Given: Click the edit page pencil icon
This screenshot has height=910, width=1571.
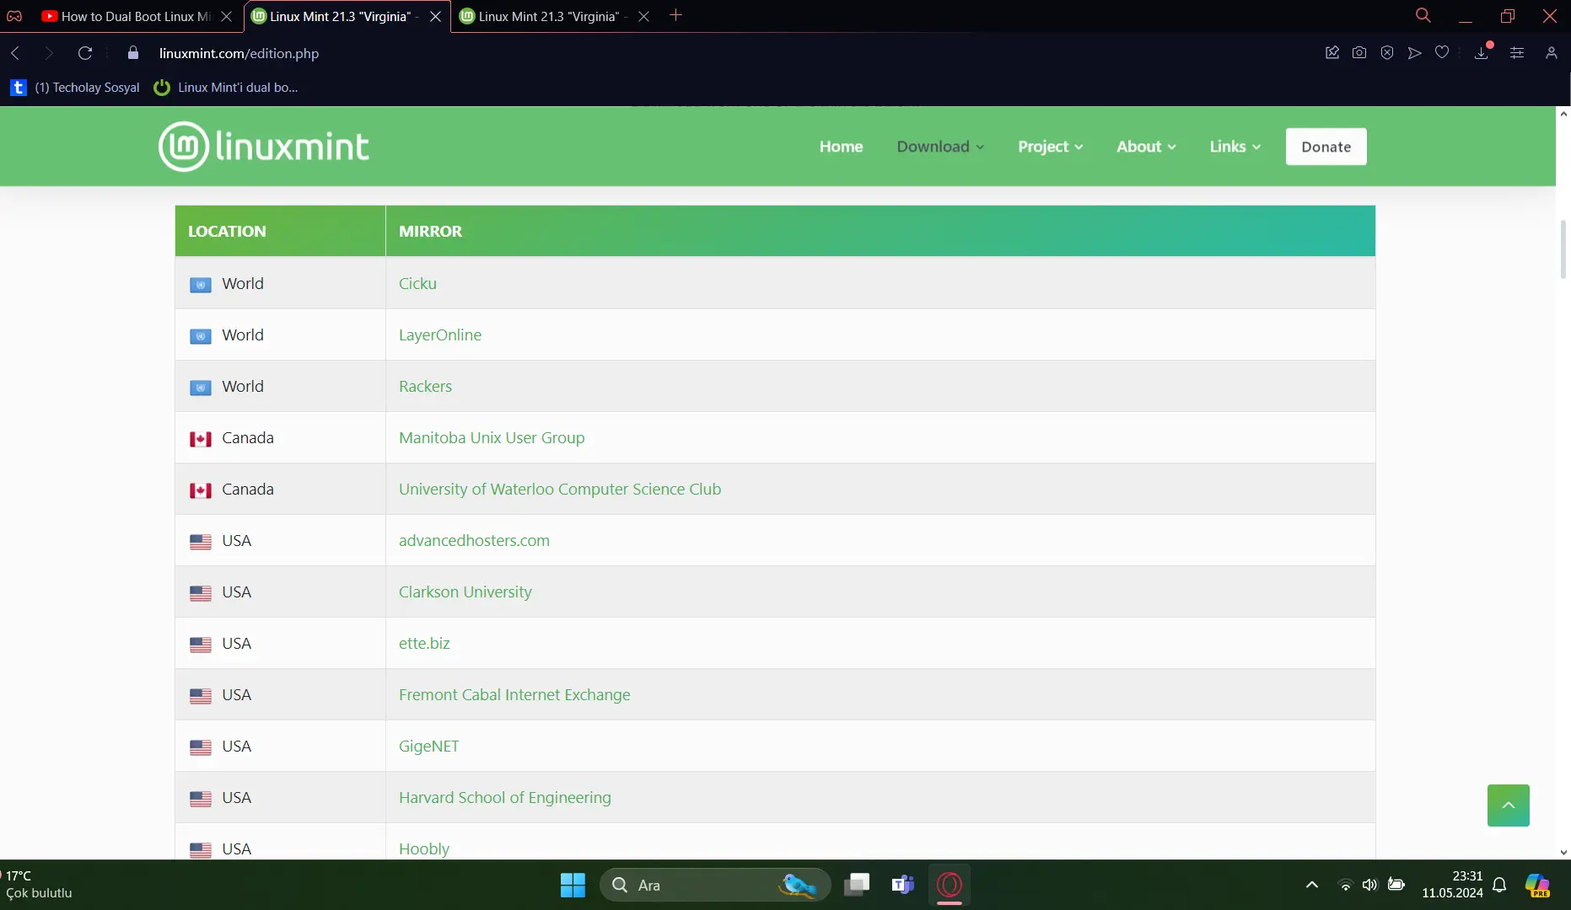Looking at the screenshot, I should pos(1332,53).
